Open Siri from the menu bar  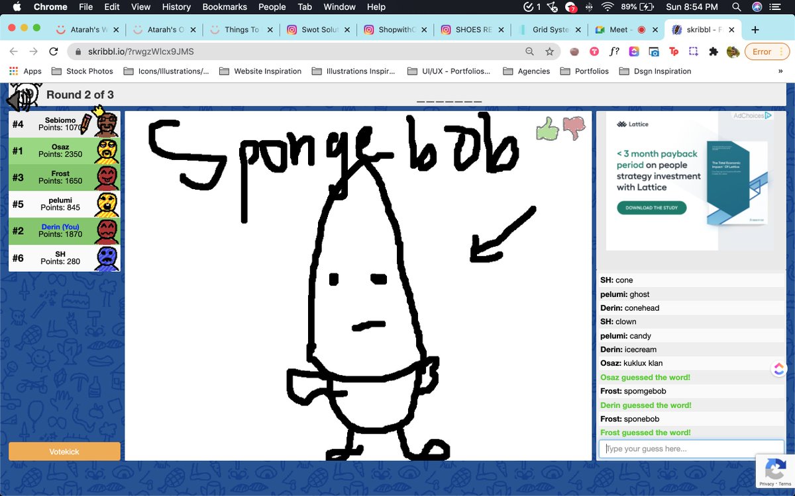click(757, 7)
